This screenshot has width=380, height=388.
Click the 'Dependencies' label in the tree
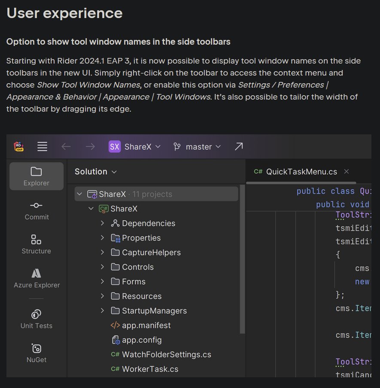coord(149,223)
